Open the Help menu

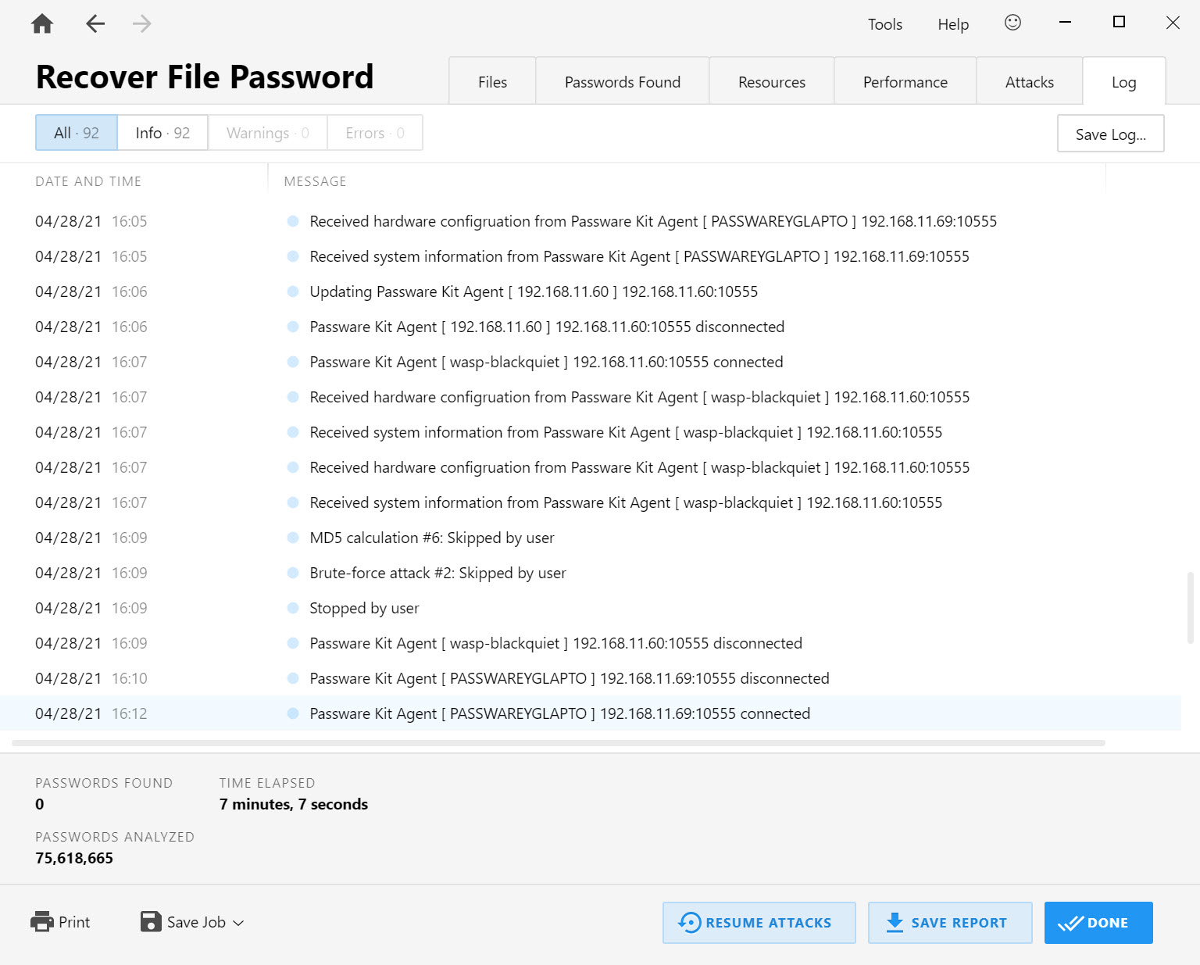point(953,24)
